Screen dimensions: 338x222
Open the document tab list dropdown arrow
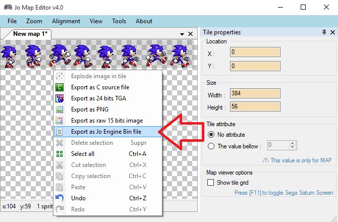tap(182, 34)
